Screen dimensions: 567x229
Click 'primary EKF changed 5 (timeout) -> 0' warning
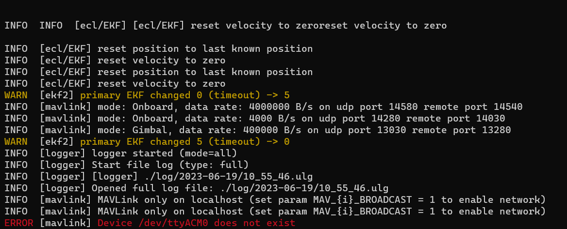(x=185, y=141)
